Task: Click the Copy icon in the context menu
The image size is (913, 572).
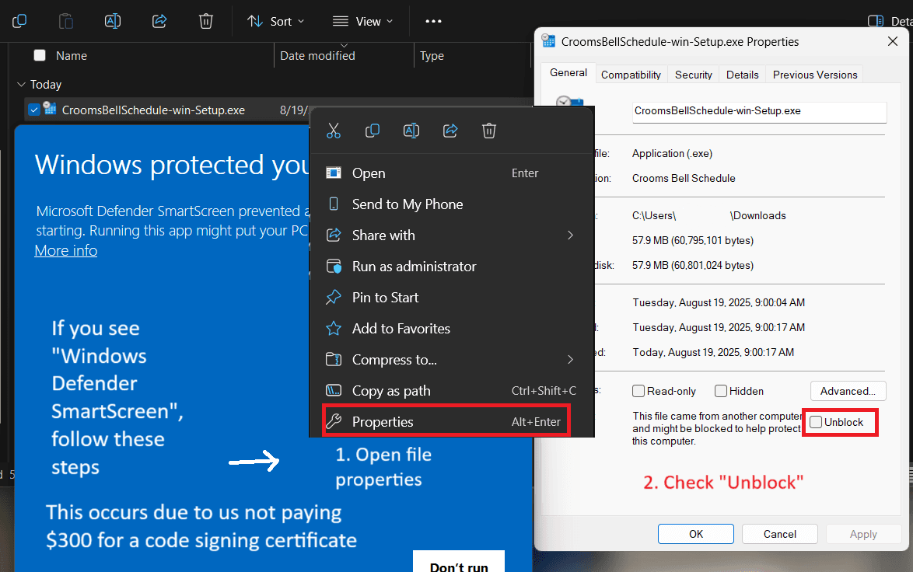Action: click(373, 131)
